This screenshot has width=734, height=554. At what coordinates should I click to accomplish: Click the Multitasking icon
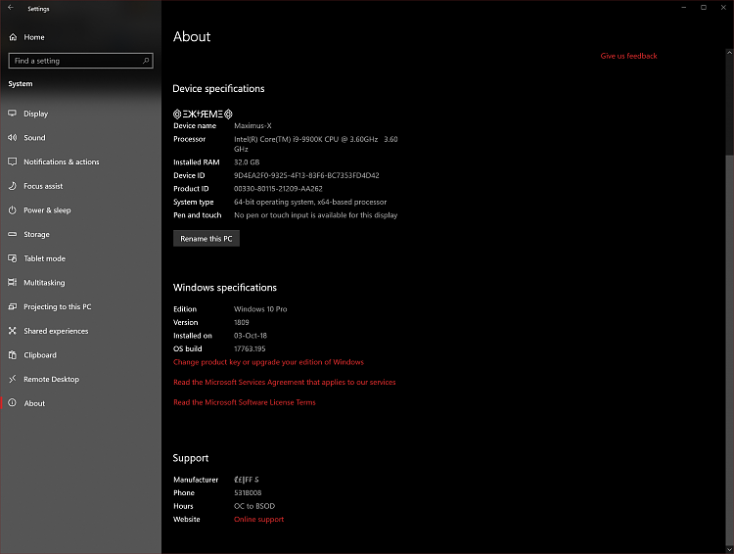coord(12,283)
